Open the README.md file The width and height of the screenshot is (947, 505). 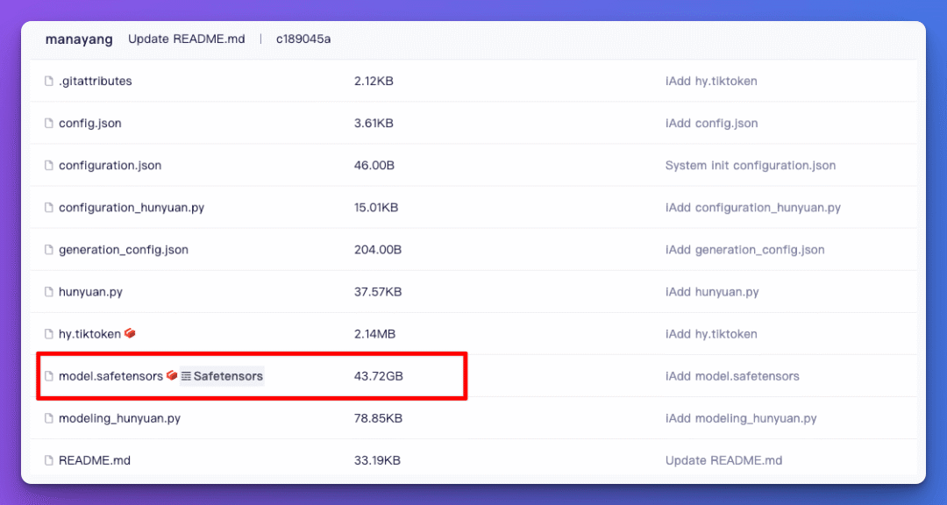click(94, 461)
